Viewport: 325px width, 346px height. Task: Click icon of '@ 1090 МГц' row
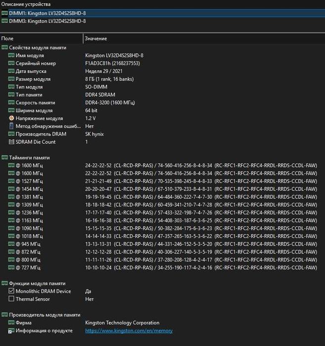11,228
